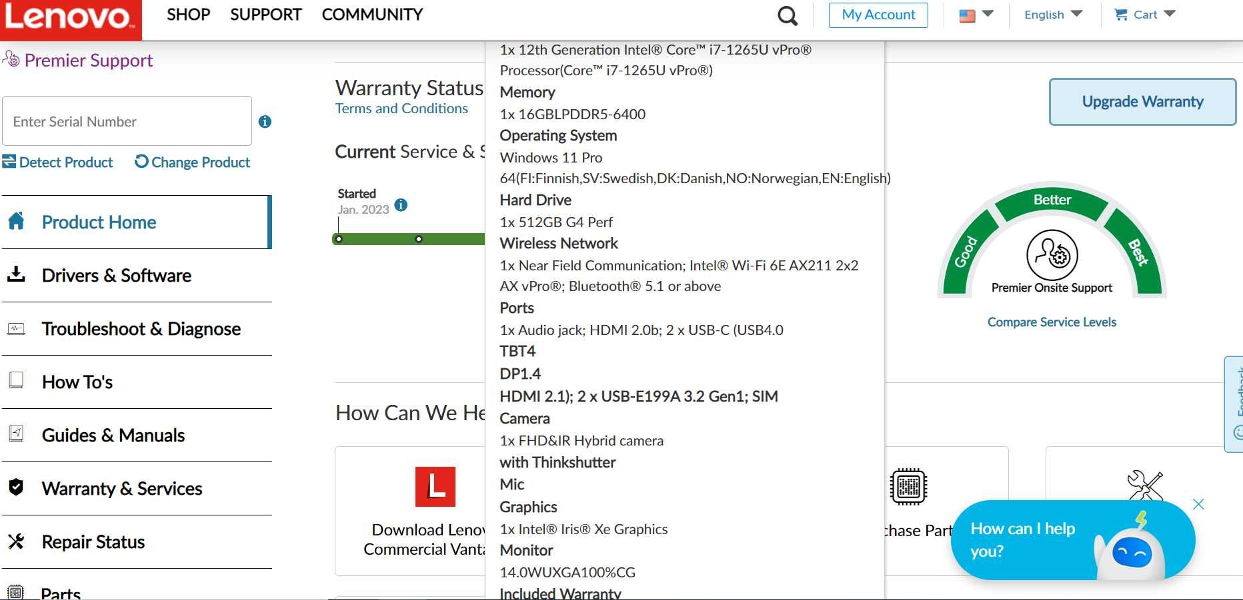
Task: Open the search magnifier icon
Action: [x=788, y=15]
